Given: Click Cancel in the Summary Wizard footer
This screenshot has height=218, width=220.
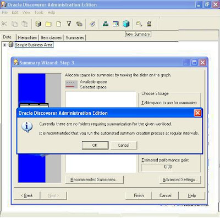Looking at the screenshot, I should coord(165,195).
